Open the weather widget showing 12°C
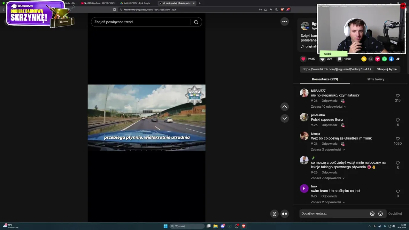This screenshot has height=230, width=409. click(x=11, y=226)
